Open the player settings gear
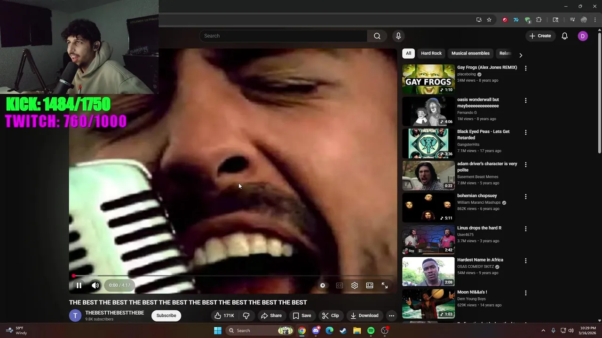 tap(355, 285)
